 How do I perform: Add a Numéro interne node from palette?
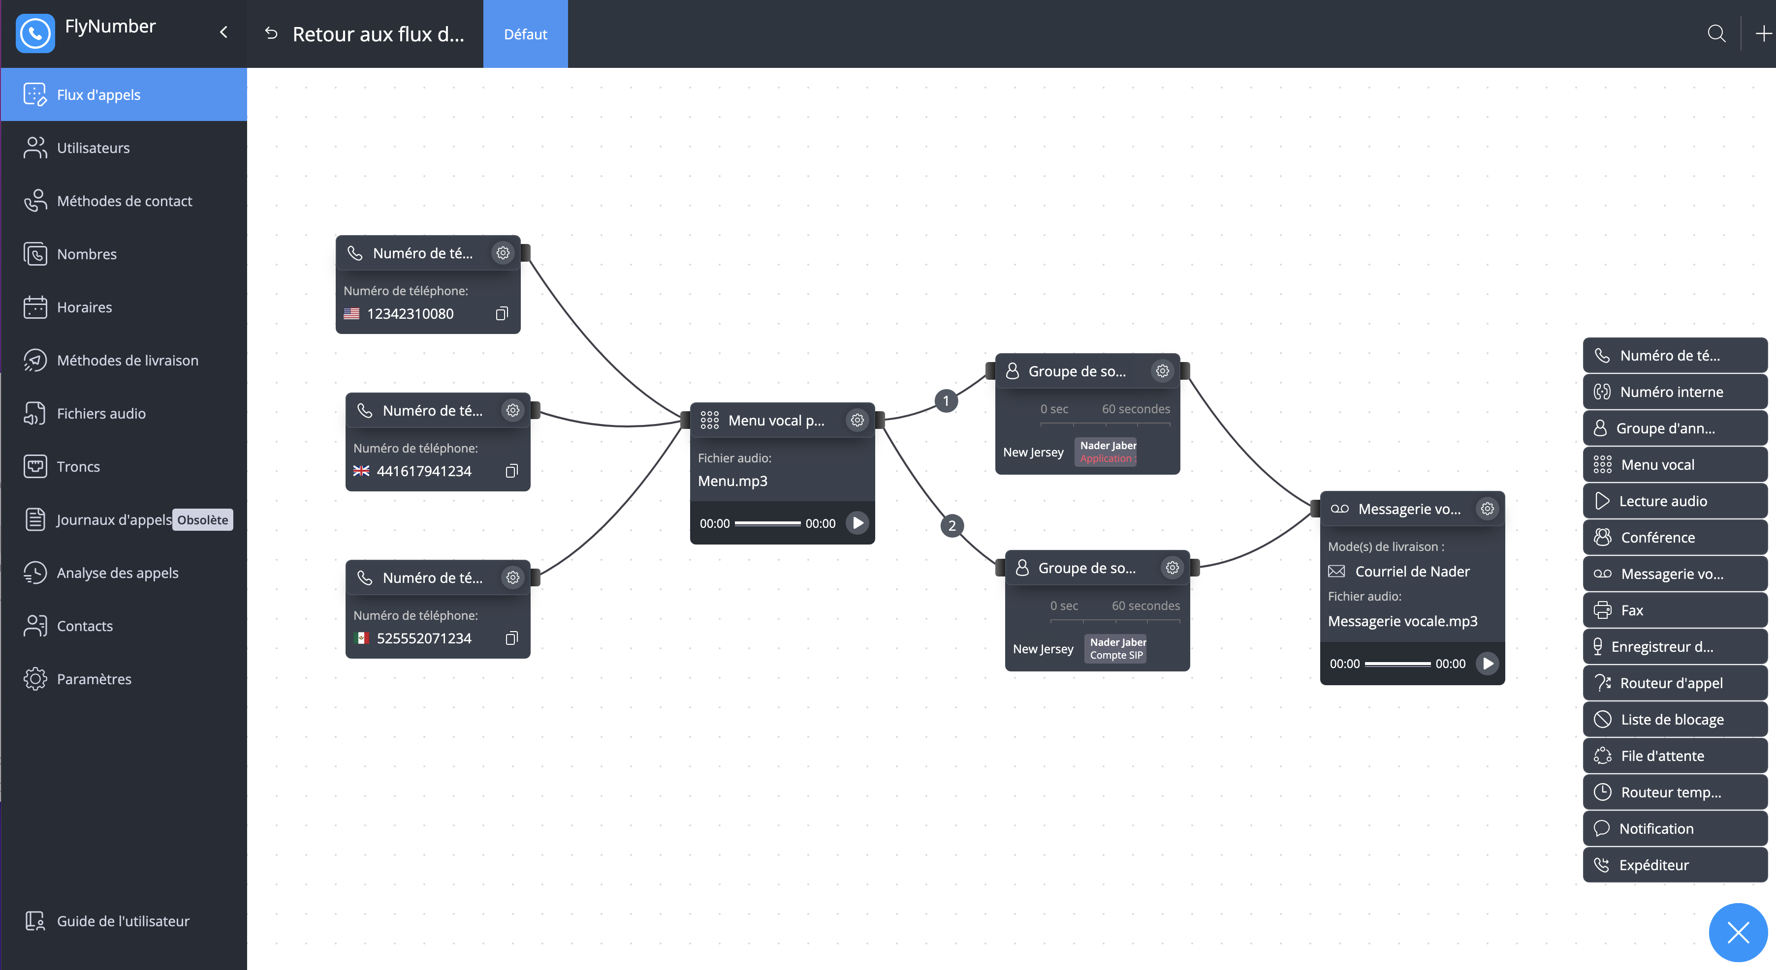click(1676, 392)
